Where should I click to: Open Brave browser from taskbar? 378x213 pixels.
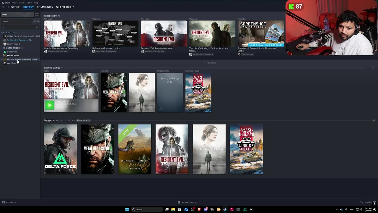[199, 209]
